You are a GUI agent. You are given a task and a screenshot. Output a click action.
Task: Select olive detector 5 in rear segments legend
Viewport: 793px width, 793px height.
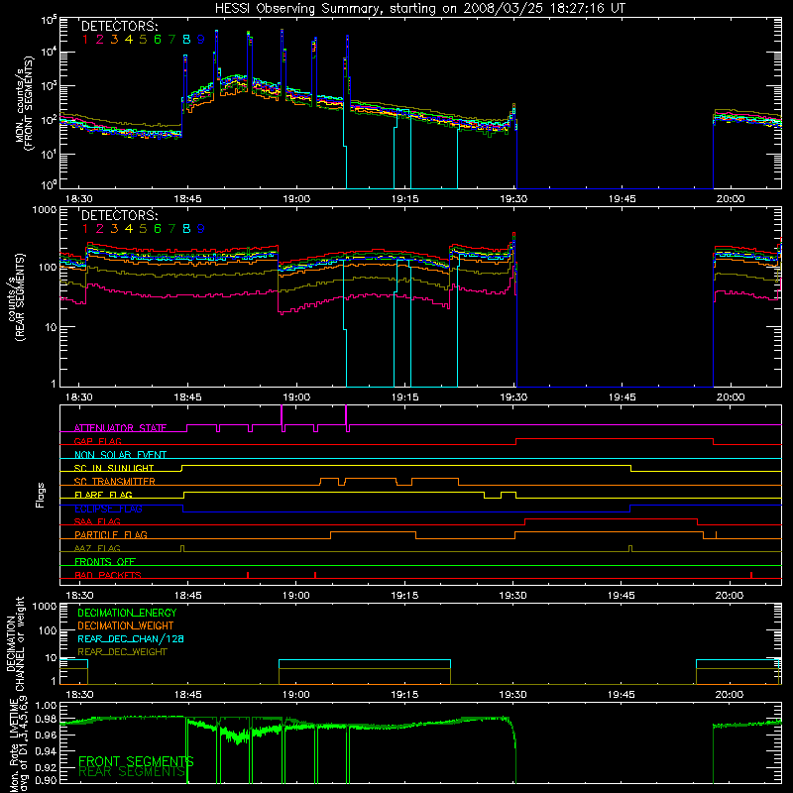[x=143, y=229]
